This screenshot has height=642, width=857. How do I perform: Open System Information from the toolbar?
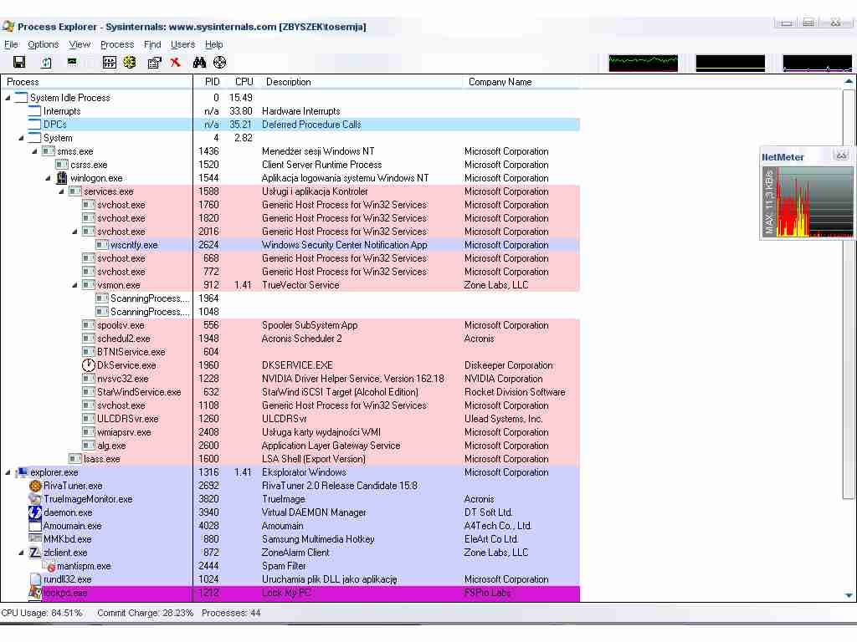72,62
